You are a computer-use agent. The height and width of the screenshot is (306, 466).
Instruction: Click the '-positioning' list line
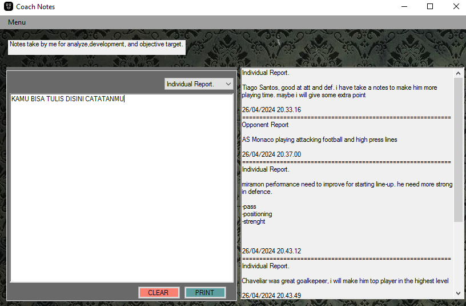[257, 214]
